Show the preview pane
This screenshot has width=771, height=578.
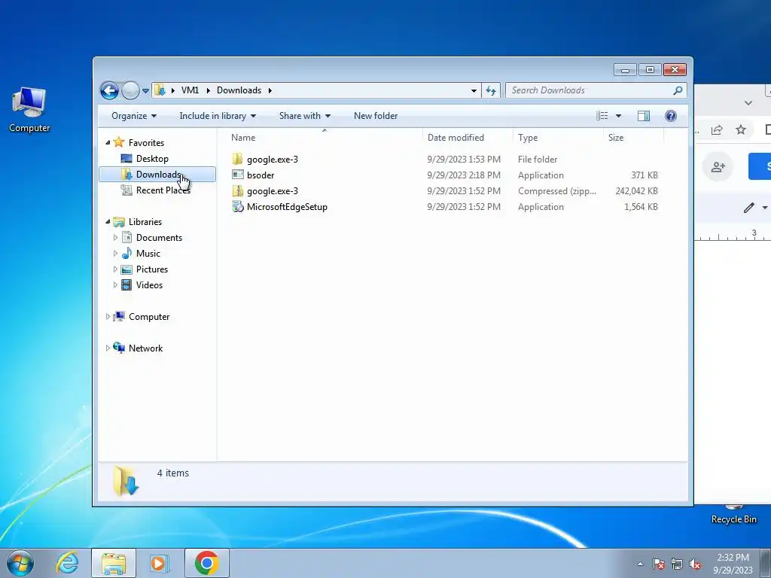pyautogui.click(x=643, y=116)
